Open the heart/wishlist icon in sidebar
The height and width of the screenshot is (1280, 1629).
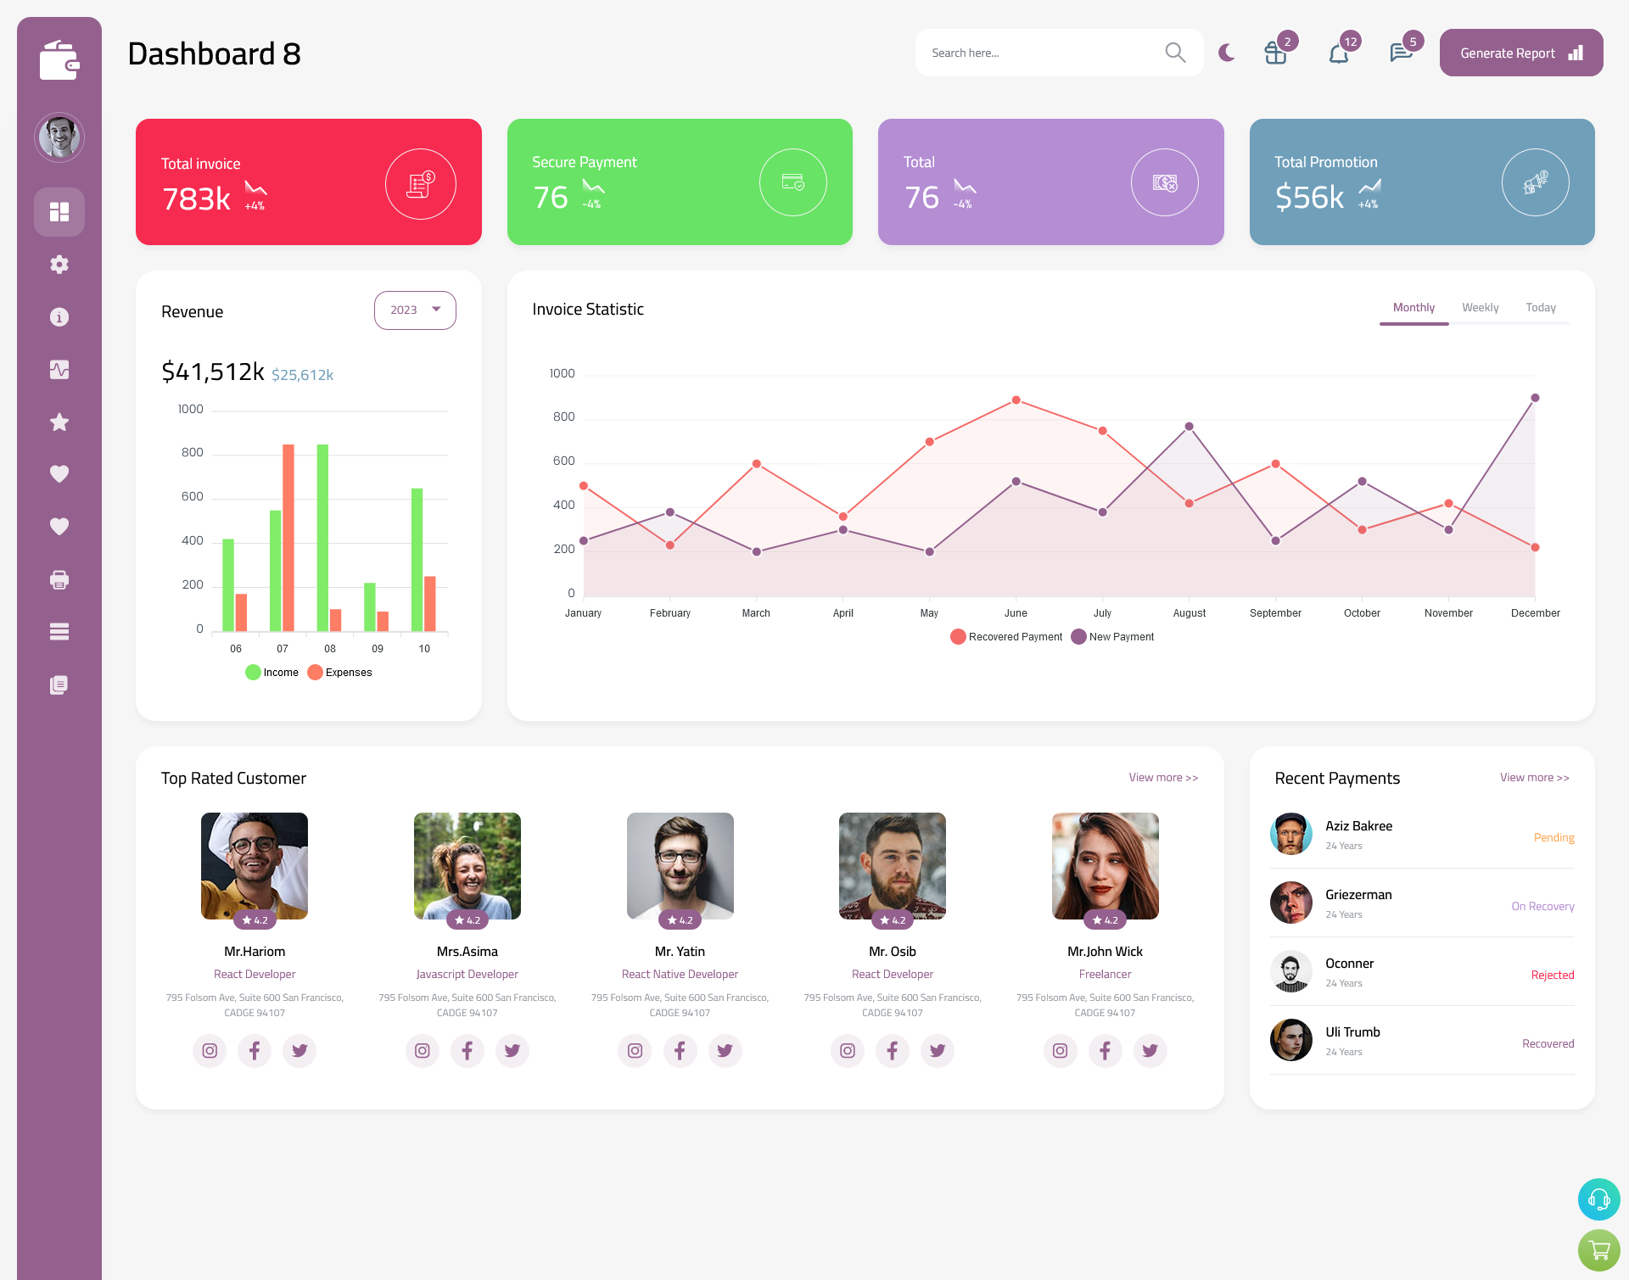pos(59,475)
